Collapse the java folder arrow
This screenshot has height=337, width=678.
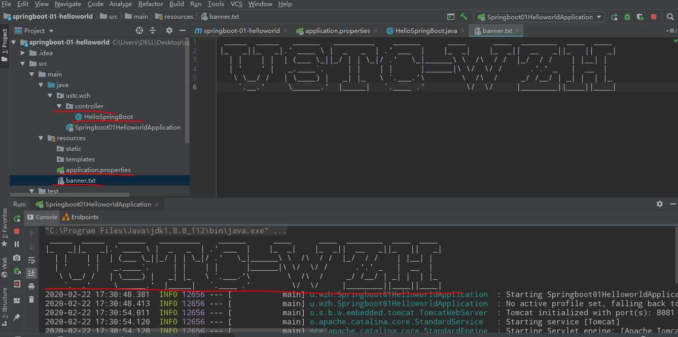click(41, 85)
